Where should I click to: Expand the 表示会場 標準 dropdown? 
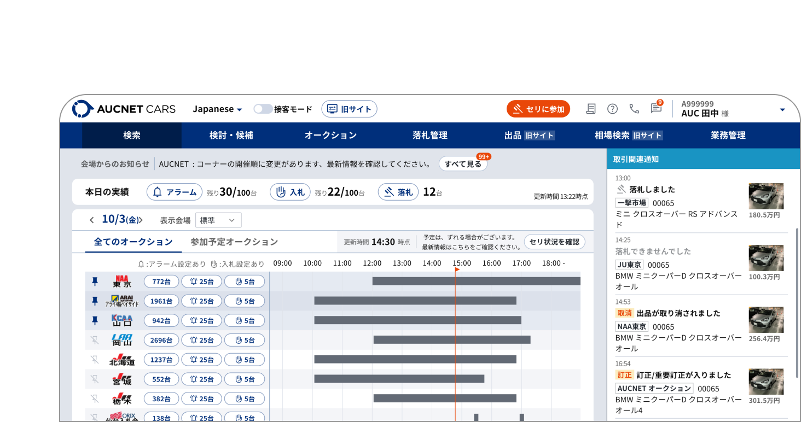218,220
